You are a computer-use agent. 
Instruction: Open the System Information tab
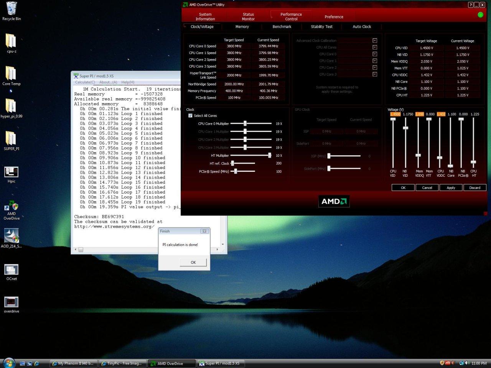205,16
